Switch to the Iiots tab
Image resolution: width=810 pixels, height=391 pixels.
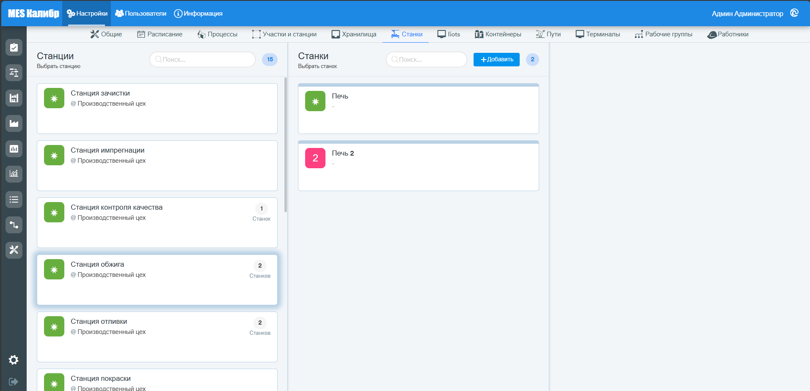pos(449,34)
